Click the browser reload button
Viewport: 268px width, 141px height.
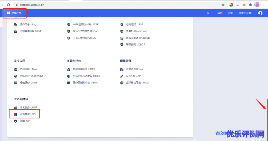8,5
